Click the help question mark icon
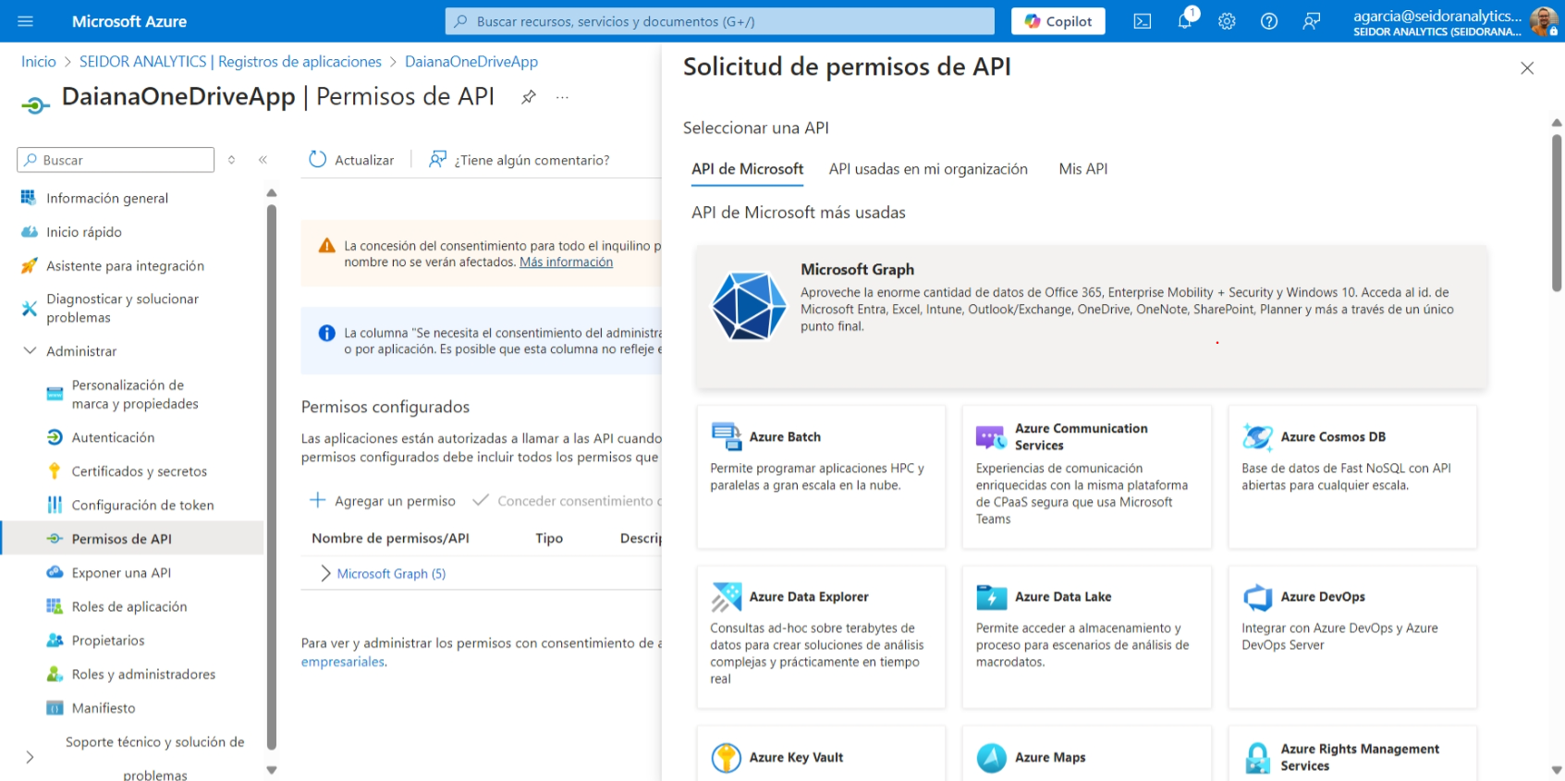 pos(1269,21)
